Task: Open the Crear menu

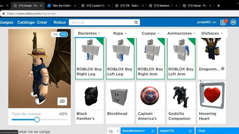Action: [x=42, y=22]
